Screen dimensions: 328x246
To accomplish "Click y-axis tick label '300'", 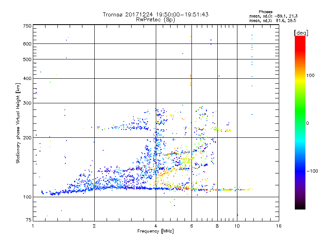I will [x=27, y=103].
